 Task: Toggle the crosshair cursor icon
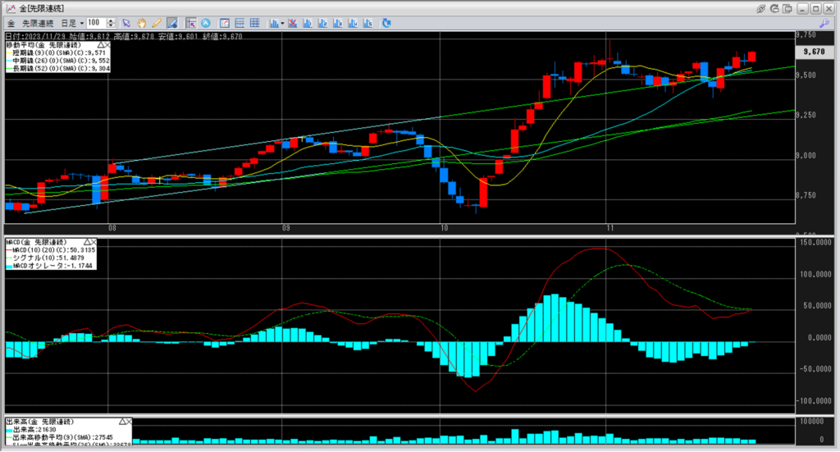[190, 23]
